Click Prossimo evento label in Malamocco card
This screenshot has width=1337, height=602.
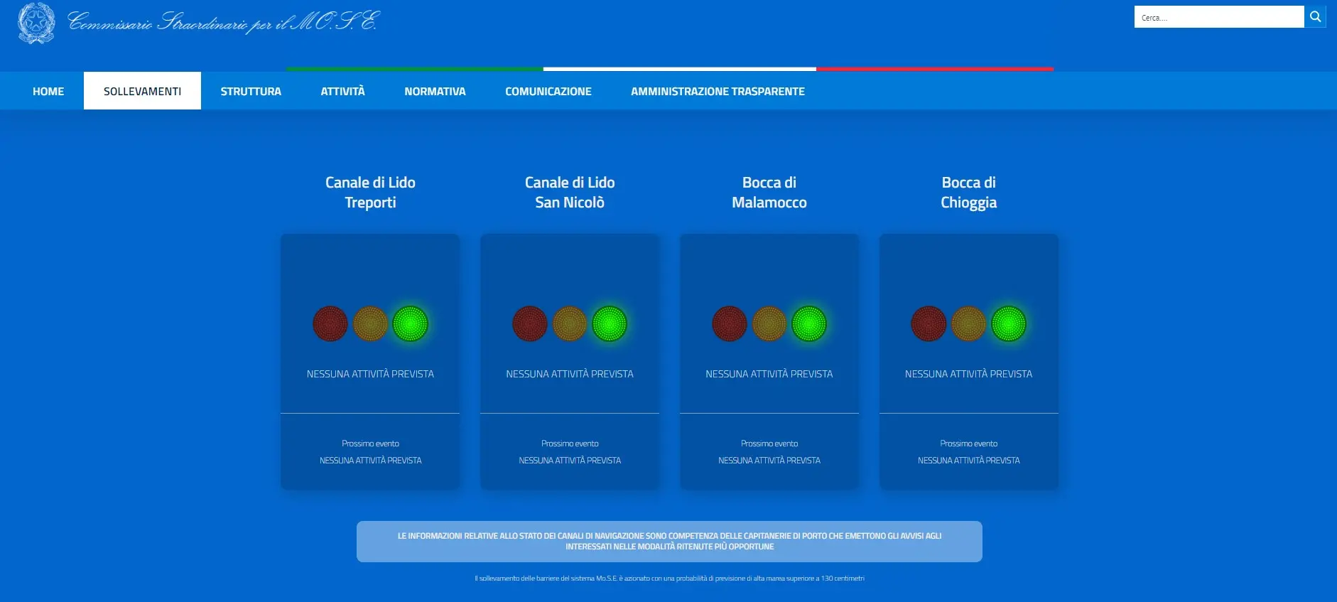[x=769, y=444]
